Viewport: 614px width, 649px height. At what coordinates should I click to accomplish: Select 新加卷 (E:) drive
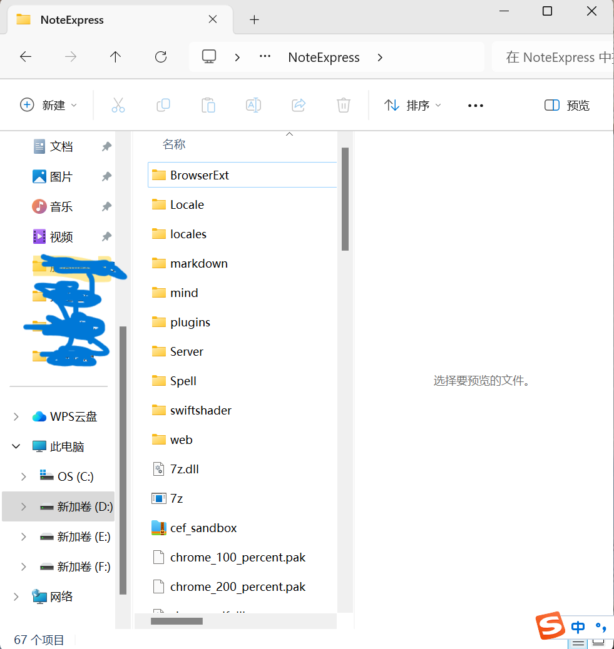click(75, 537)
